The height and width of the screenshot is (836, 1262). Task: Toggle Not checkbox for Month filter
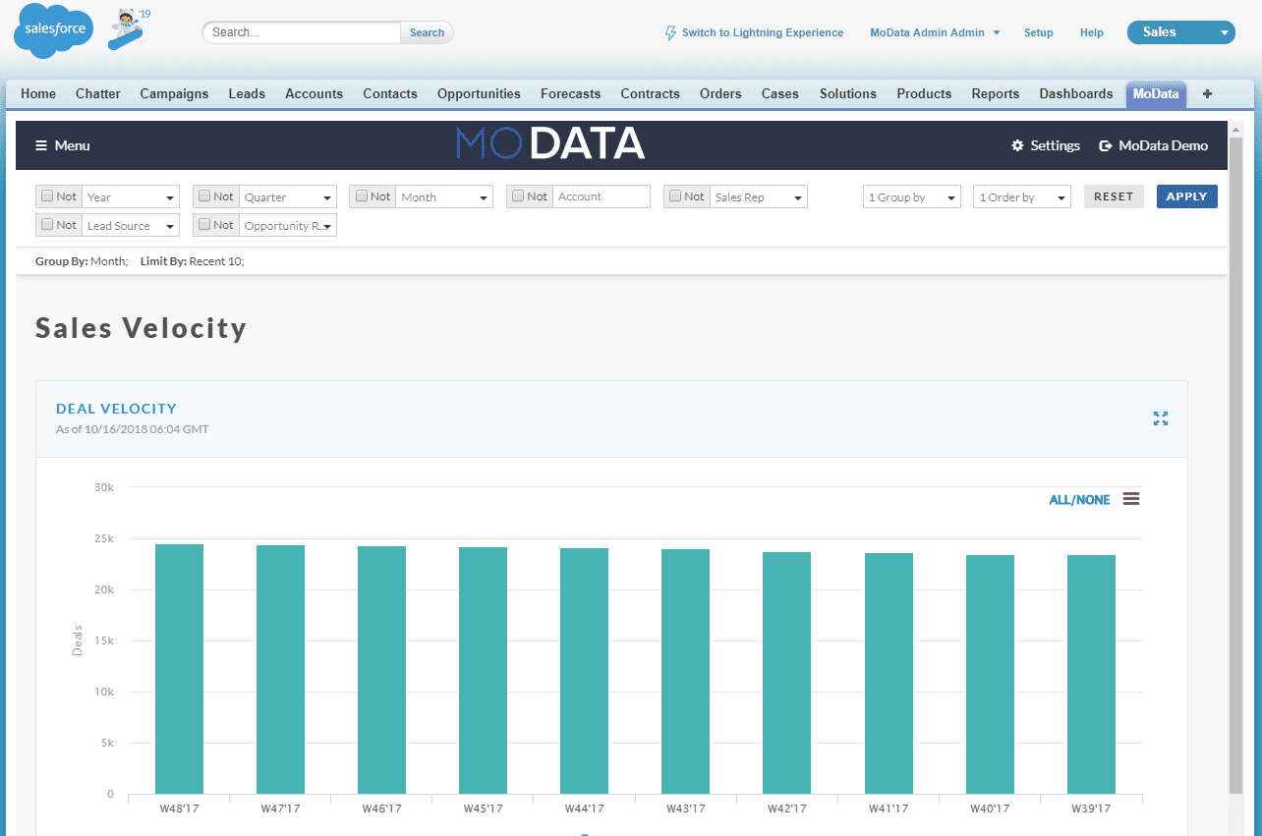(x=361, y=195)
